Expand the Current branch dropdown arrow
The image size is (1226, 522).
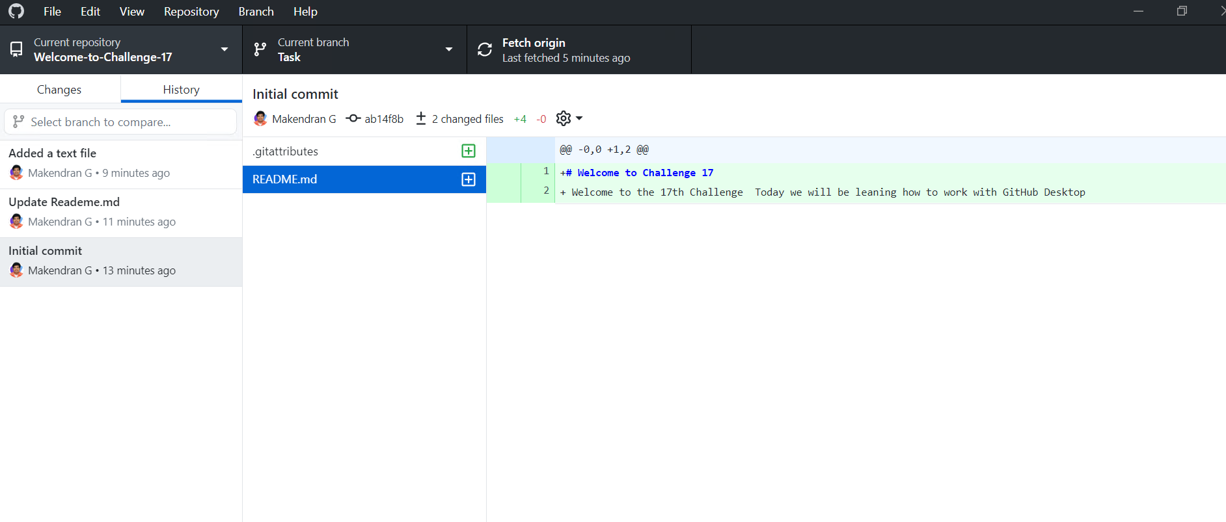[x=449, y=49]
